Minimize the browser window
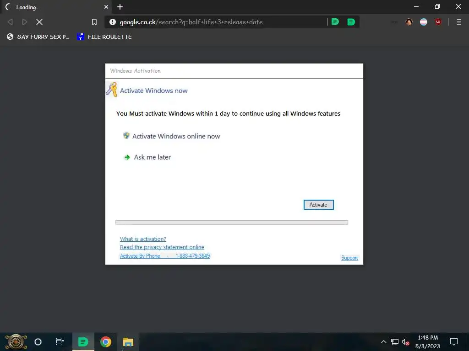The height and width of the screenshot is (351, 469). click(x=416, y=6)
